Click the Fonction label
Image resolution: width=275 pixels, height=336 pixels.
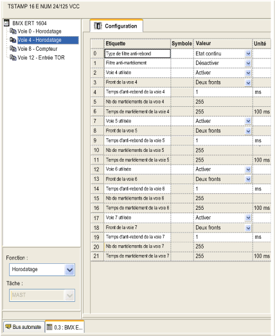click(17, 257)
